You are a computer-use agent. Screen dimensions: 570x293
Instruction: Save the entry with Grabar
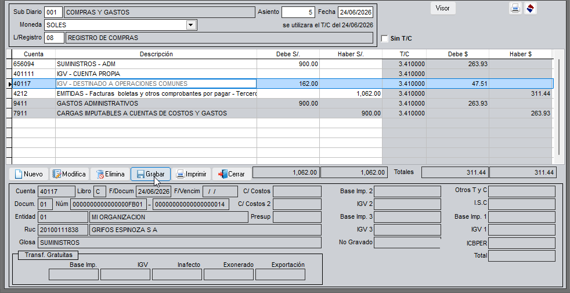[150, 174]
